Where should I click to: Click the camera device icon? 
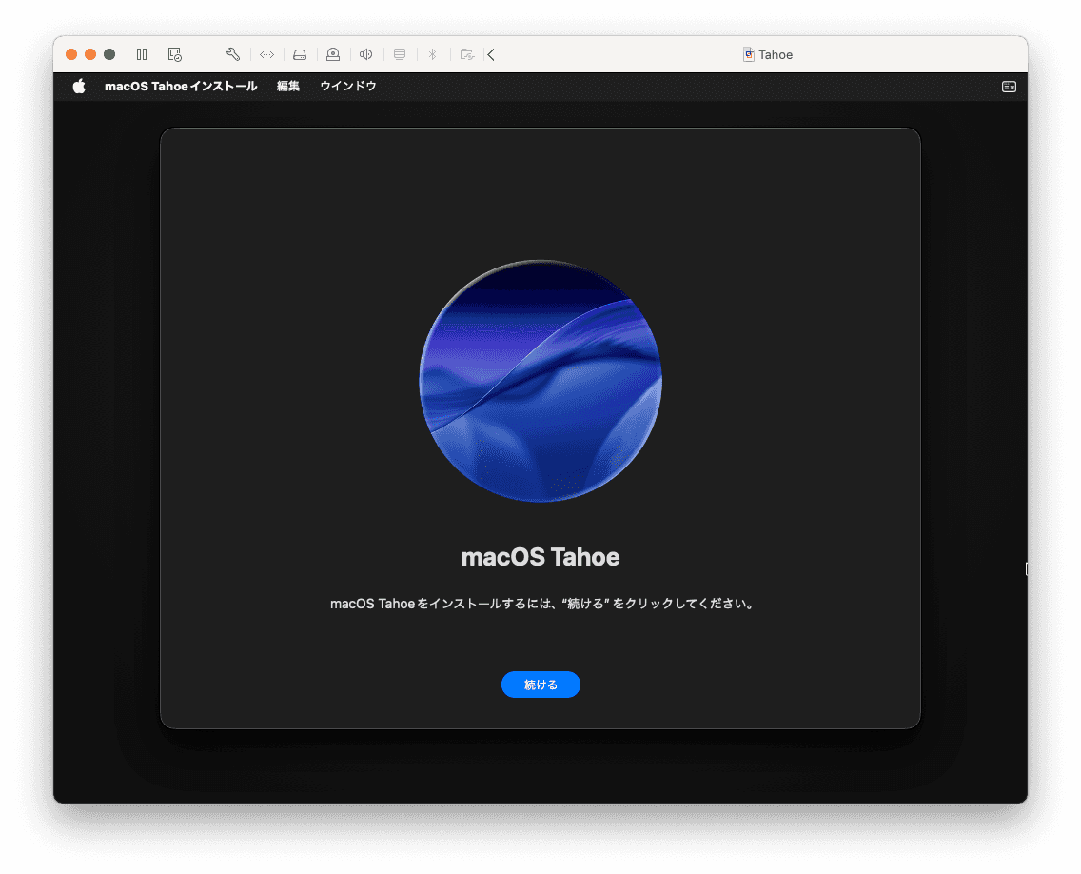click(333, 54)
